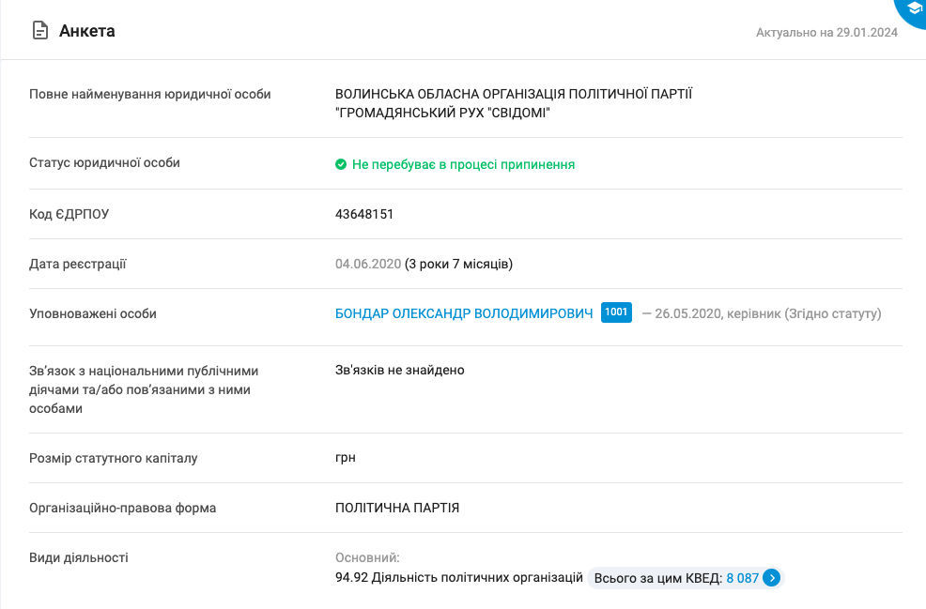Expand the blue arrow next to 8 087

771,578
